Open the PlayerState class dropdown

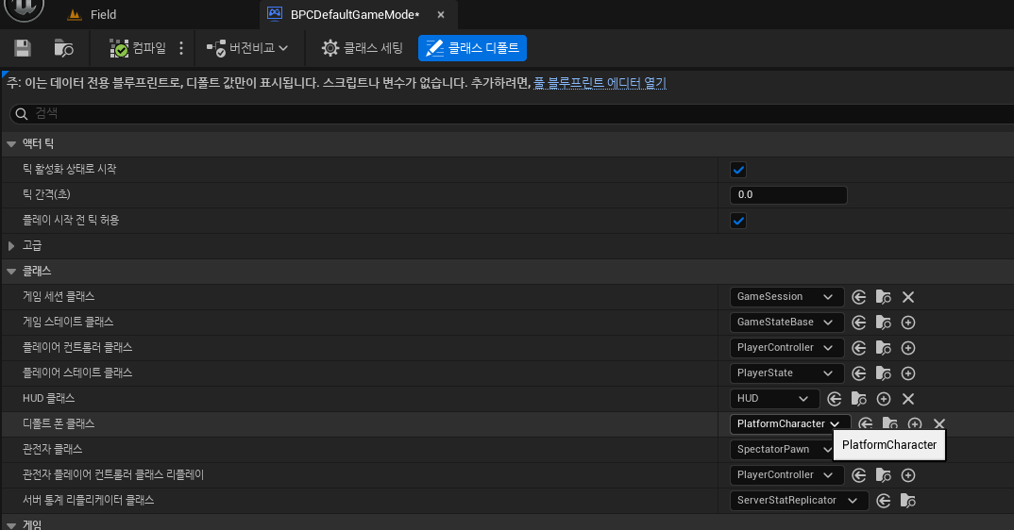pos(786,373)
